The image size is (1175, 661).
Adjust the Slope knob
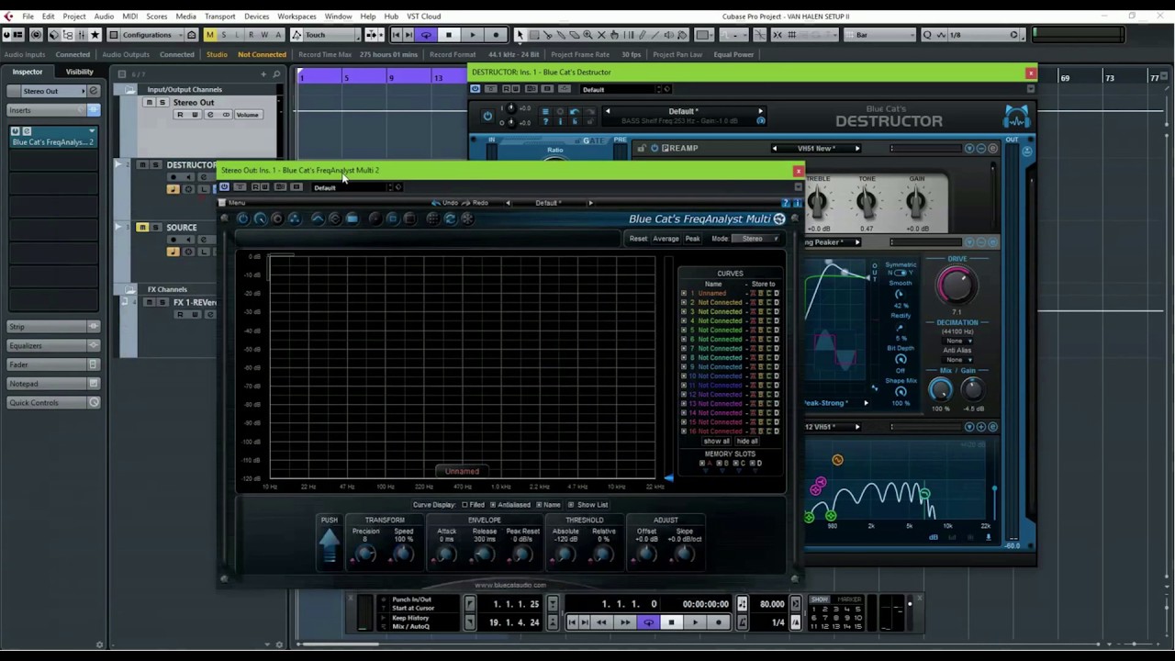tap(684, 554)
